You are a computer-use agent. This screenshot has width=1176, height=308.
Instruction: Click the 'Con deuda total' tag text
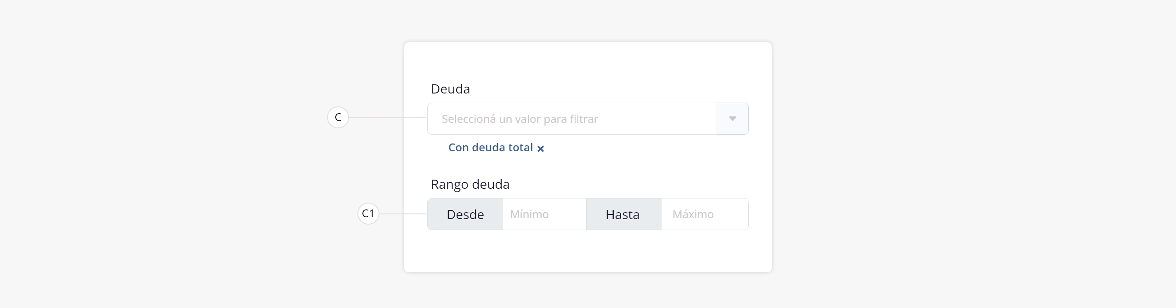[490, 148]
